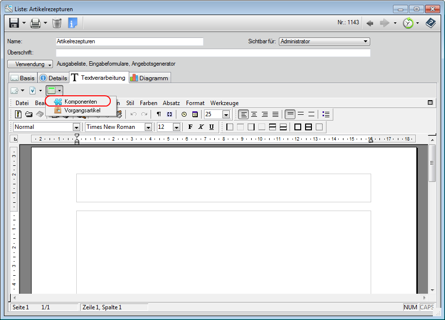Click the Überschrift input field
This screenshot has width=445, height=320.
pyautogui.click(x=213, y=53)
